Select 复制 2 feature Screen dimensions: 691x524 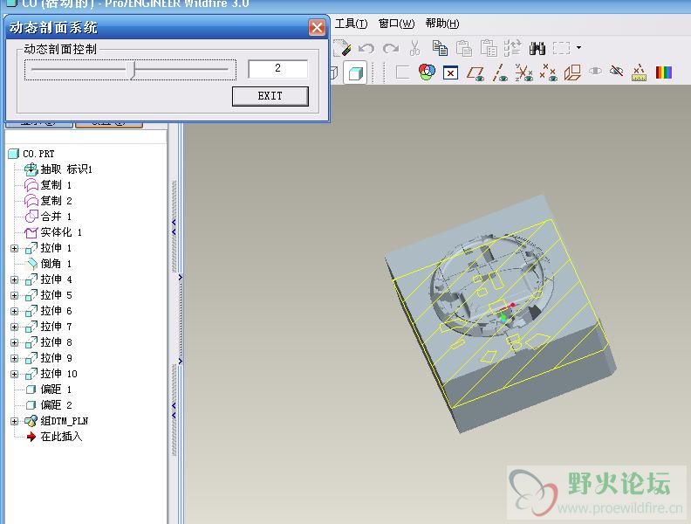coord(56,201)
